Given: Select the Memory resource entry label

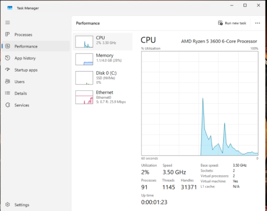Looking at the screenshot, I should (x=105, y=56).
